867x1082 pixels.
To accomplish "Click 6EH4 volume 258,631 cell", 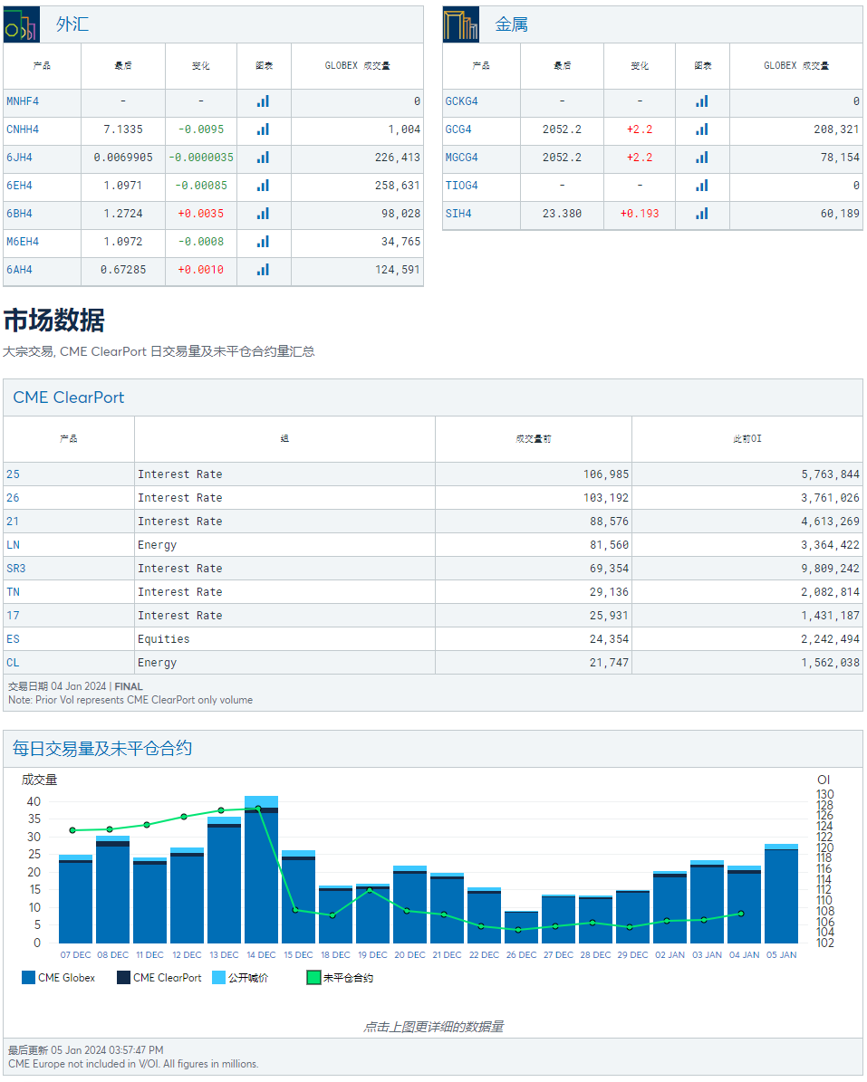I will click(358, 186).
